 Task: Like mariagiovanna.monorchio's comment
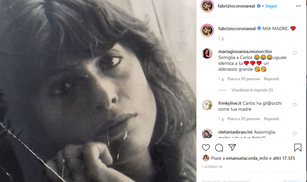[295, 53]
